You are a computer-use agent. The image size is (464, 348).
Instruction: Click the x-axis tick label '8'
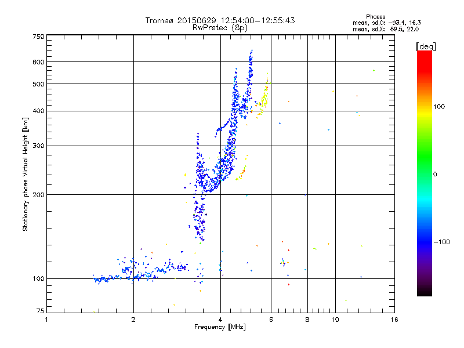pos(307,320)
